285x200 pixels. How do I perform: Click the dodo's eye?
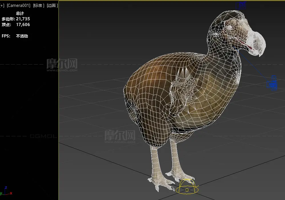230,27
